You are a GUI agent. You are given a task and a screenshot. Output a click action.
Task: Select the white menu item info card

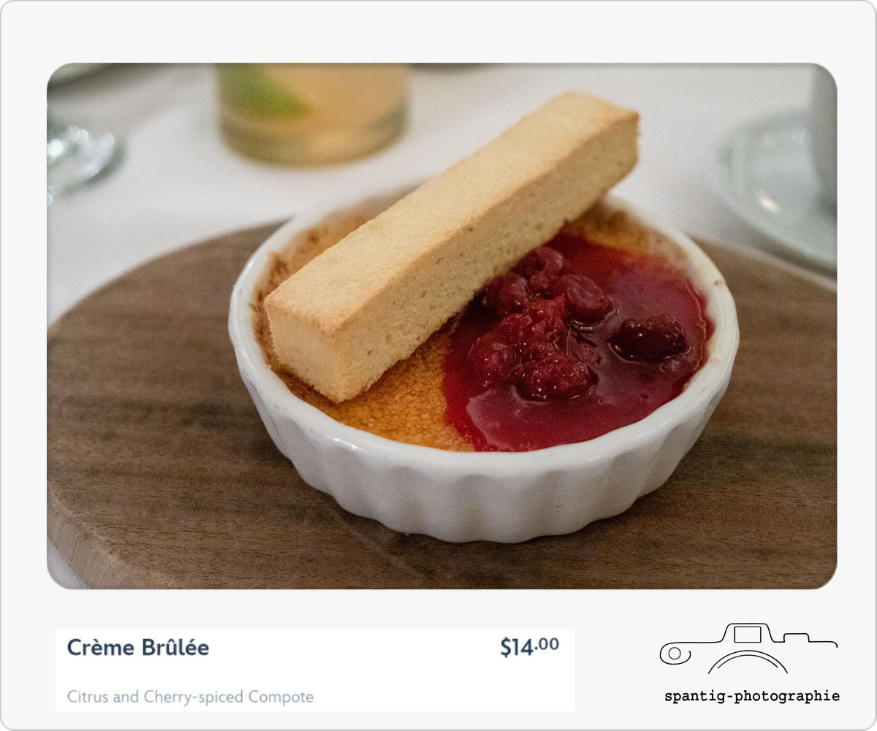point(315,670)
